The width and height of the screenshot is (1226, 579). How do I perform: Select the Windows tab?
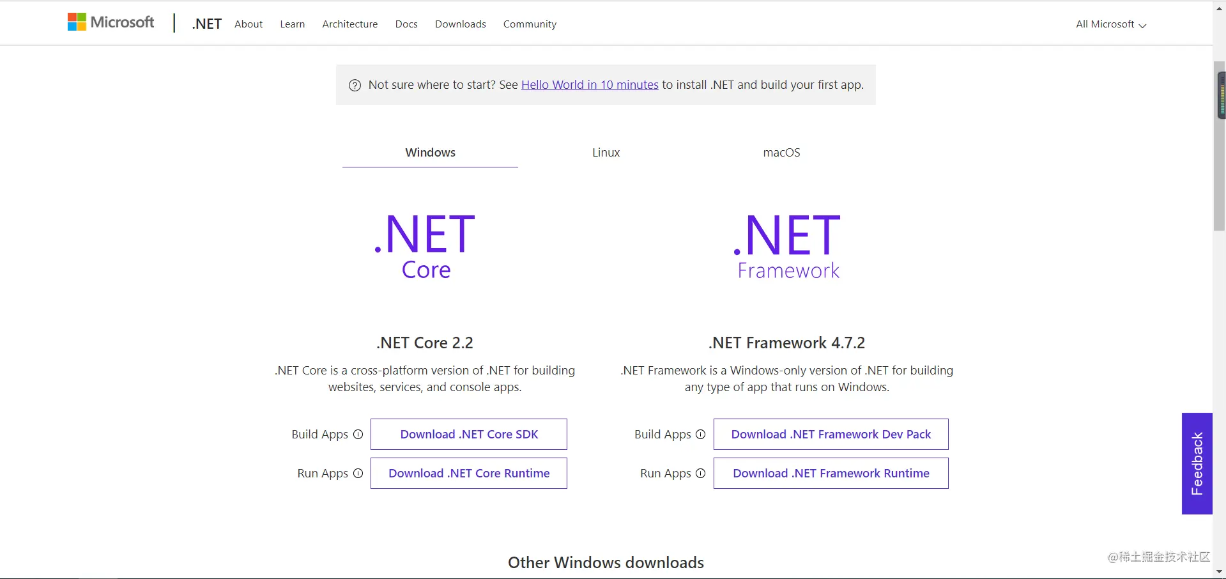pos(430,152)
